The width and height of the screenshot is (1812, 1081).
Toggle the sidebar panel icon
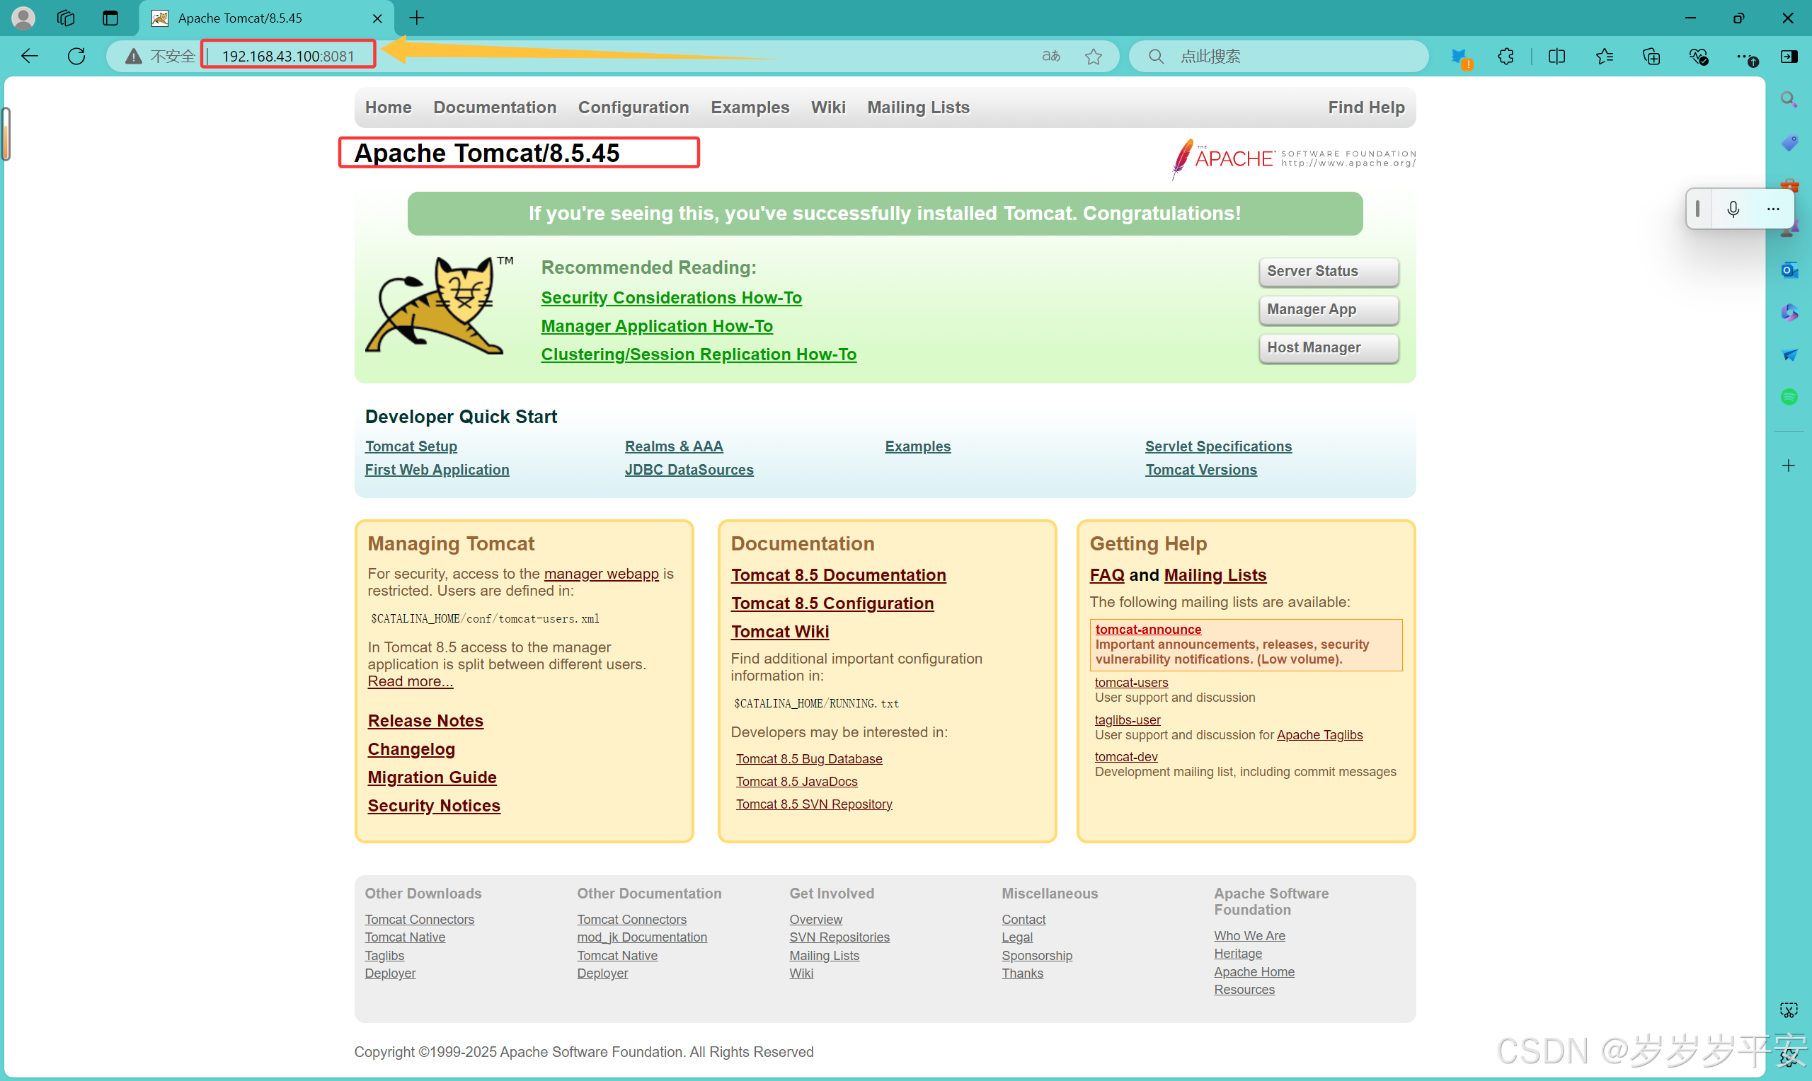point(1789,56)
